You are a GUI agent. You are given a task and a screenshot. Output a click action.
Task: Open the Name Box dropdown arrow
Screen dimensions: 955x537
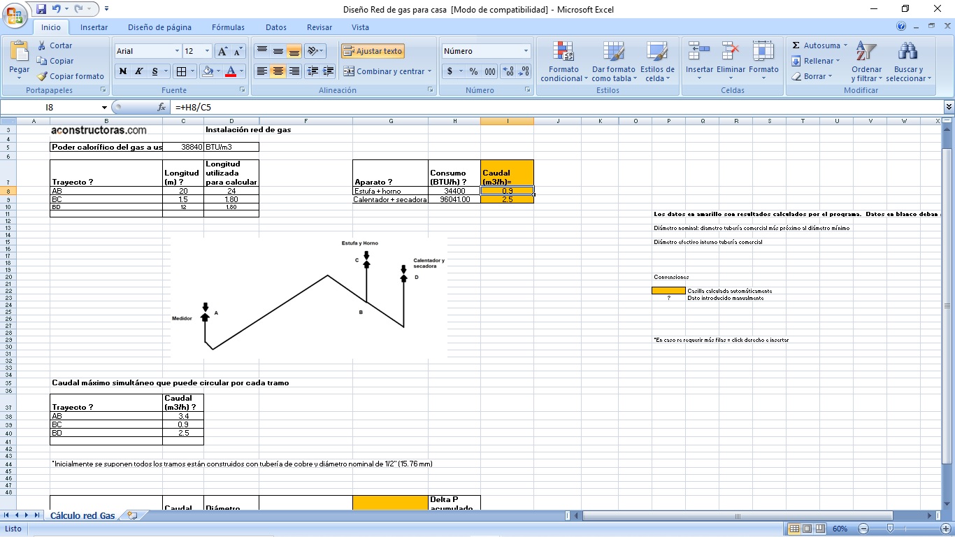[104, 107]
